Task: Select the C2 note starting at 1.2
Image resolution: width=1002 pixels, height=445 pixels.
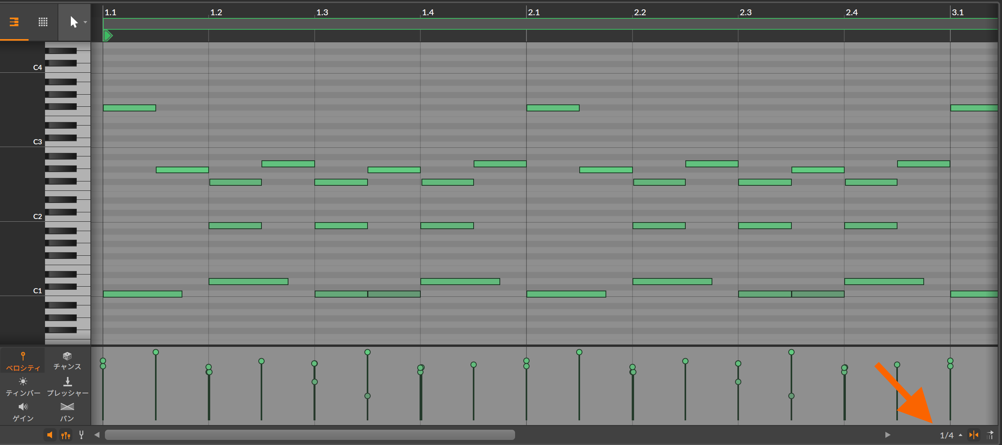Action: (x=235, y=226)
